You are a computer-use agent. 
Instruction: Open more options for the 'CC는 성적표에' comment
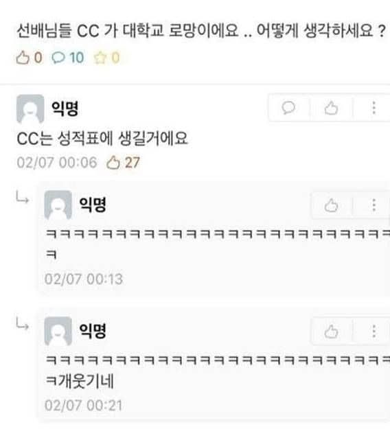[x=374, y=108]
